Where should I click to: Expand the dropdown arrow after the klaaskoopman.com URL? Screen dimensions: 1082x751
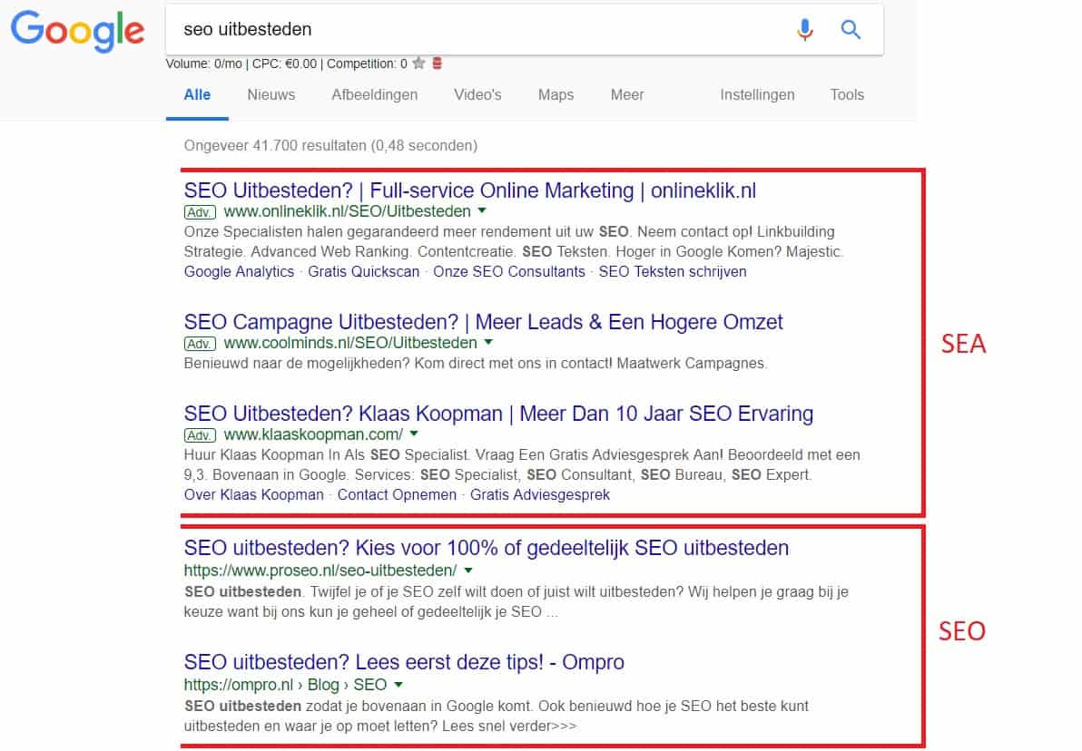pyautogui.click(x=414, y=434)
